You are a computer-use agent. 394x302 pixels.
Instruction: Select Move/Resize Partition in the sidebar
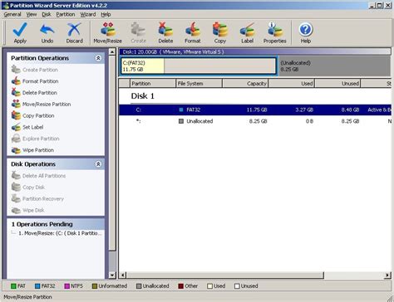click(x=41, y=105)
